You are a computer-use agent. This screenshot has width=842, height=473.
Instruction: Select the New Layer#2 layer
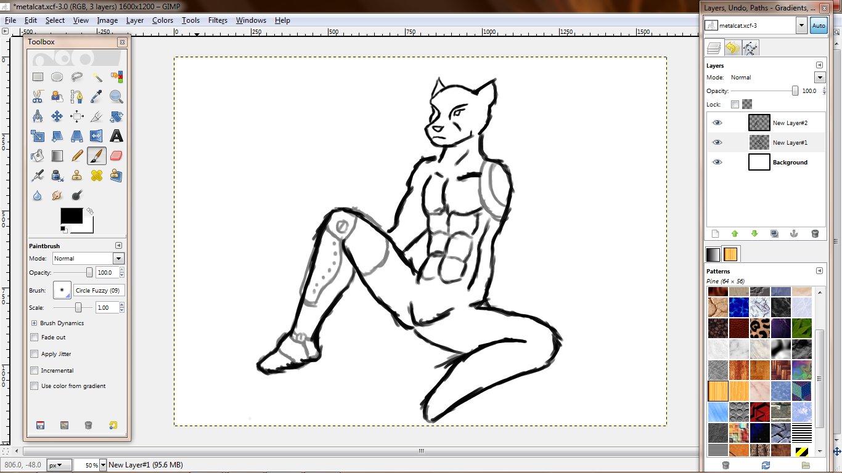pos(790,123)
